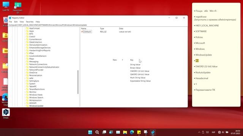Click the language indicator in the tray
243x136 pixels.
[213, 132]
